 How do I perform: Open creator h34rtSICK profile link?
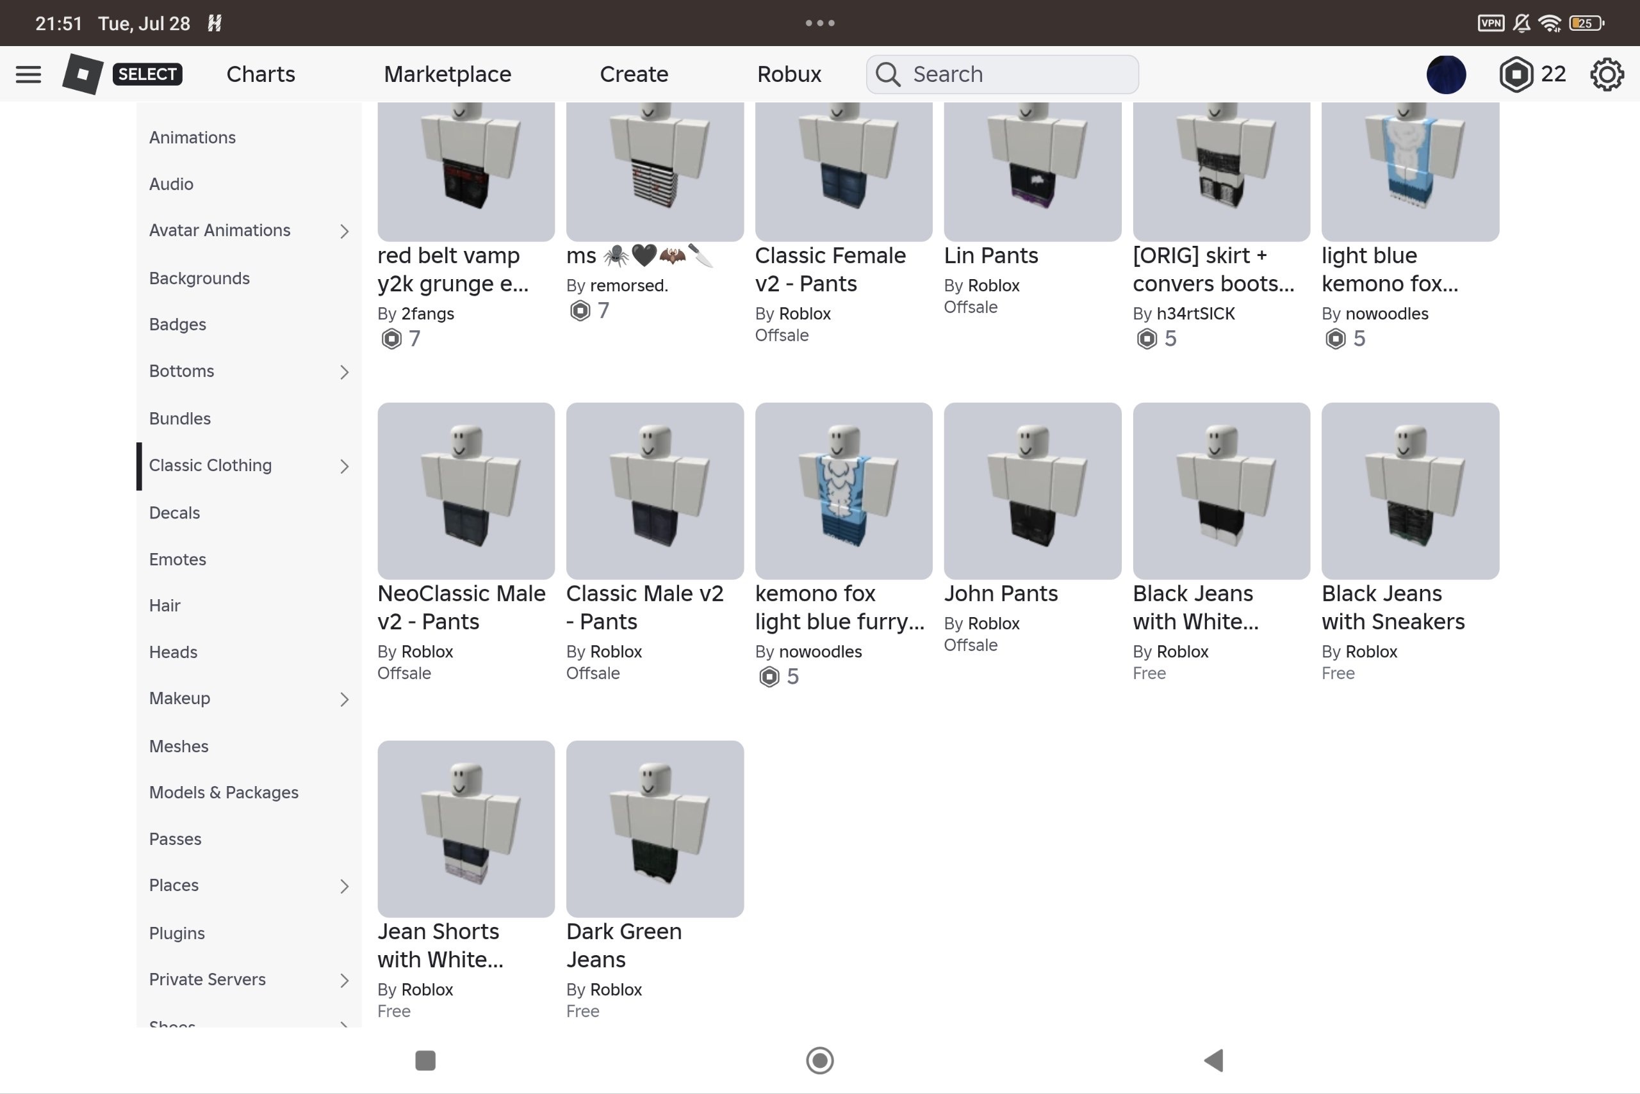point(1195,314)
